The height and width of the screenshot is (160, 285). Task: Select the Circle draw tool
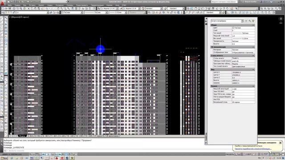click(2, 37)
